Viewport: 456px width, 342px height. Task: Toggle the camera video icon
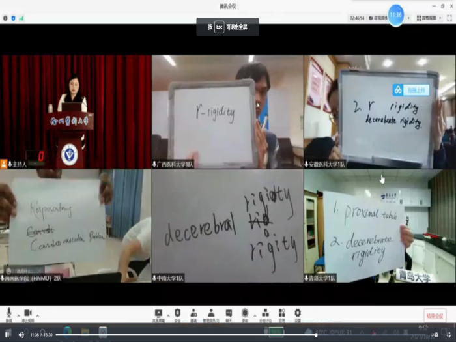[28, 313]
